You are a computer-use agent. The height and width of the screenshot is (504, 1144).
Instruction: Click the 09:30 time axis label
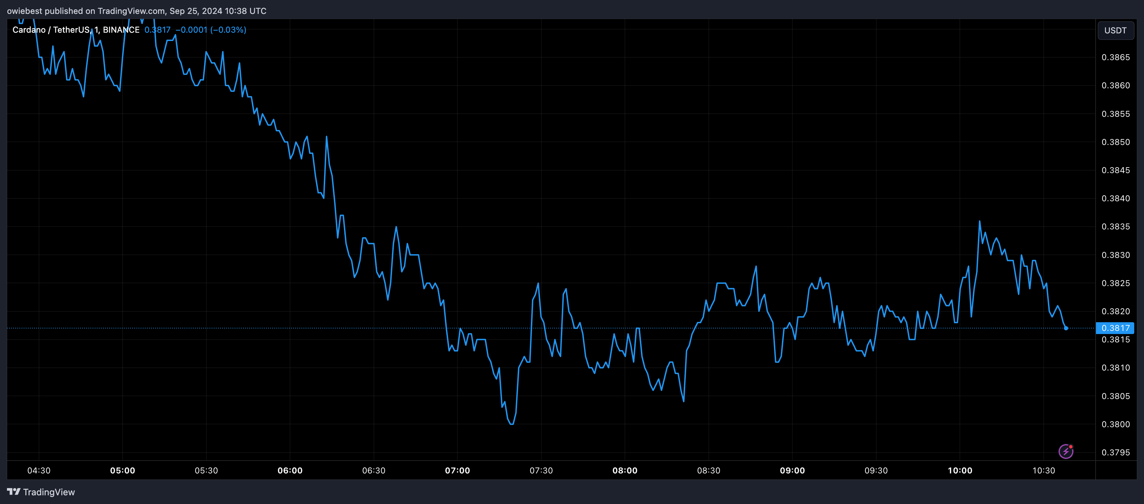pyautogui.click(x=876, y=470)
